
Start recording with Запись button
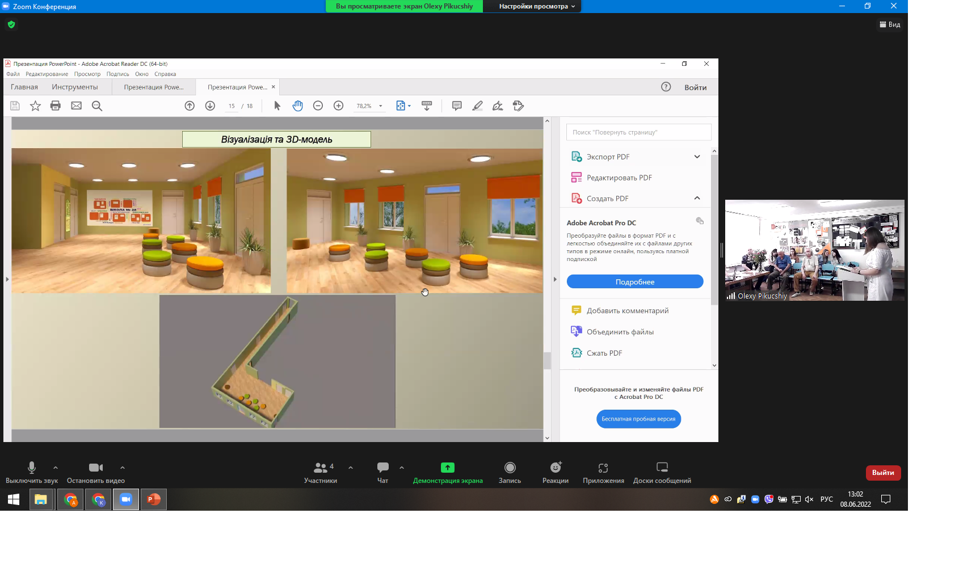510,472
